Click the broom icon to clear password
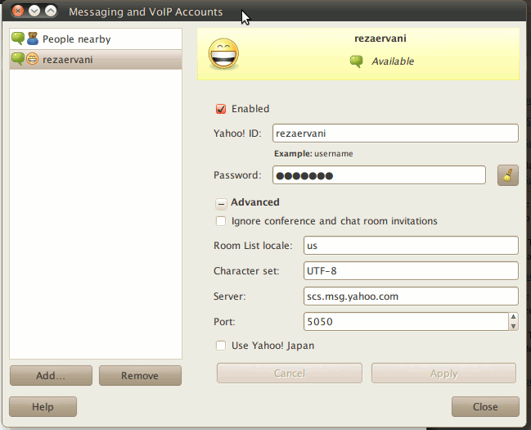This screenshot has width=531, height=430. tap(507, 175)
